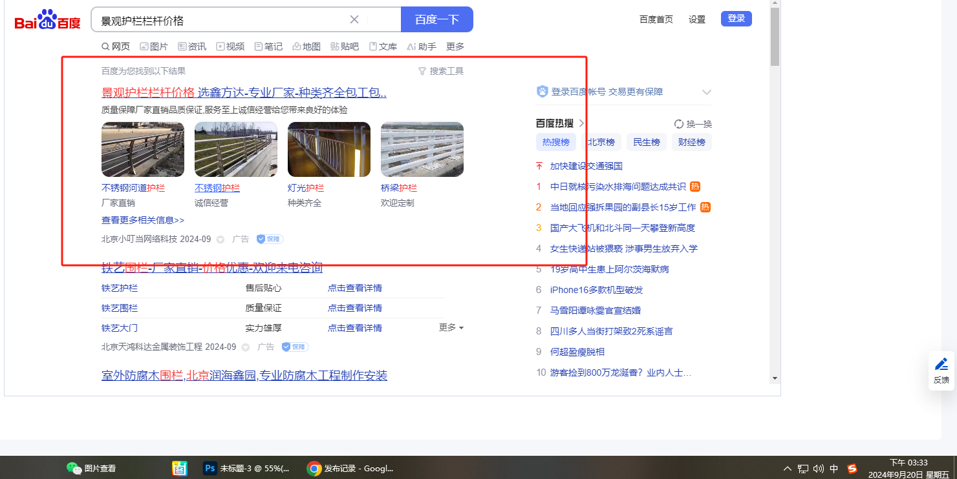Clear the search box with the X icon
This screenshot has height=479, width=957.
point(354,19)
